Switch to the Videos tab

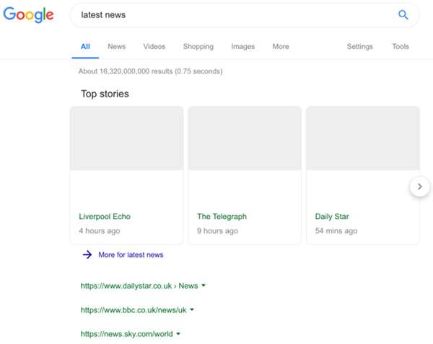point(154,47)
